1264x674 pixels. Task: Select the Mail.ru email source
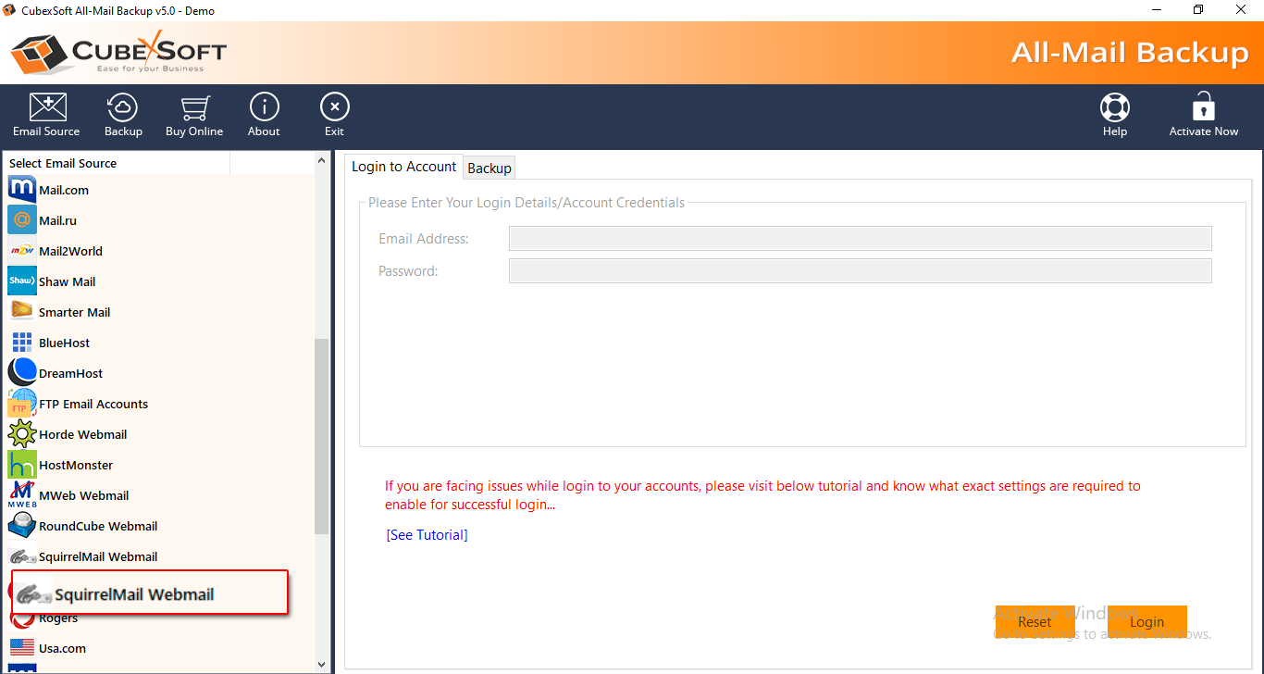click(x=57, y=220)
